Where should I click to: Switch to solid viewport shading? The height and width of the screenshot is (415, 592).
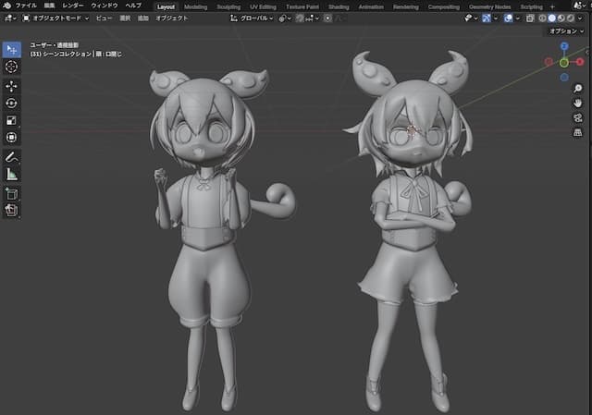click(x=553, y=18)
